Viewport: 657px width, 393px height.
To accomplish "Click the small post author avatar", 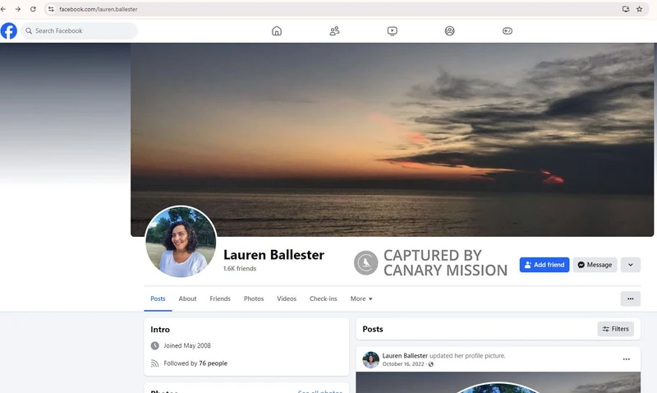I will pyautogui.click(x=371, y=360).
